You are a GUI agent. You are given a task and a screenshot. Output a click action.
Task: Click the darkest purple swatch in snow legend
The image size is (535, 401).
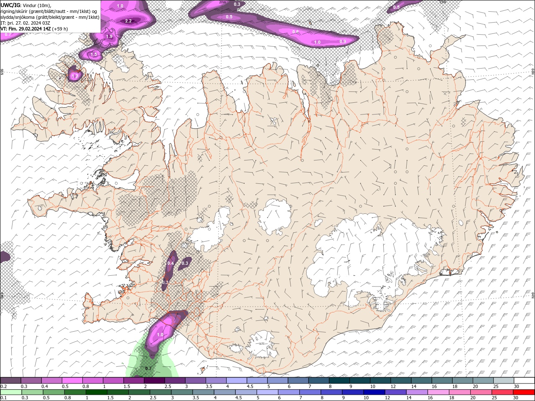(154, 381)
